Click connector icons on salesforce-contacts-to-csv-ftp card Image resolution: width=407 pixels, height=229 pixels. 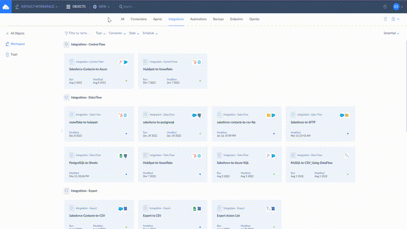(271, 115)
